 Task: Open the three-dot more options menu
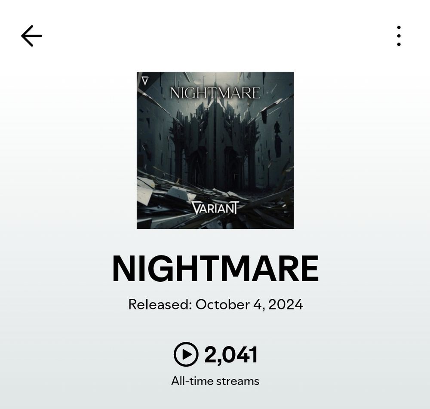(x=399, y=36)
